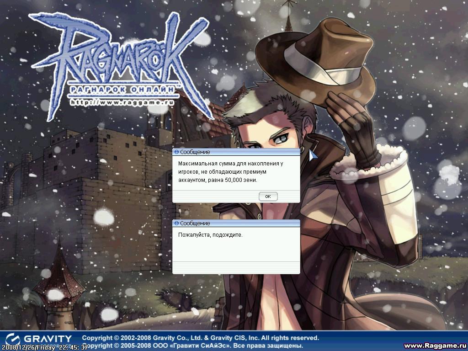Select the 'Сообщение' title bar above 'Пожалуйста, подождите'
This screenshot has height=351, width=468.
(x=236, y=223)
